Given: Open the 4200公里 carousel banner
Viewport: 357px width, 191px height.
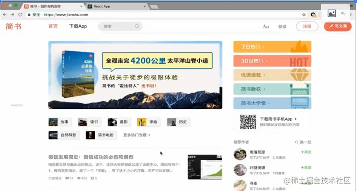Looking at the screenshot, I should point(135,75).
